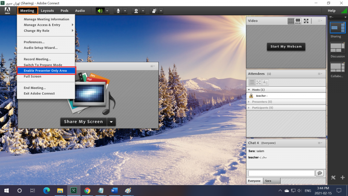This screenshot has width=348, height=196.
Task: Click the Start My Webcam button
Action: (286, 46)
